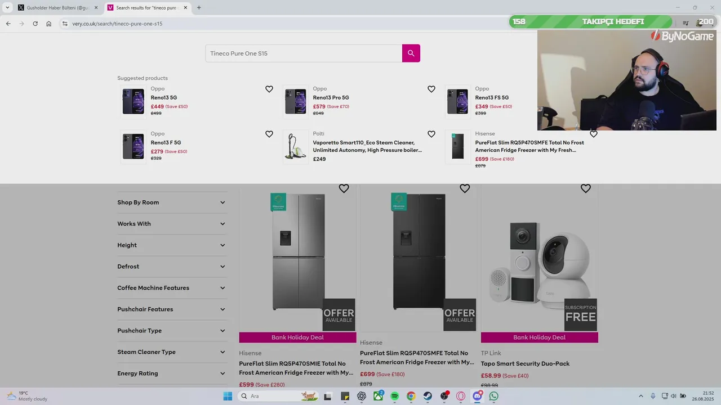The image size is (721, 405).
Task: Favourite the Polti Vaporetto steam cleaner
Action: click(x=431, y=134)
